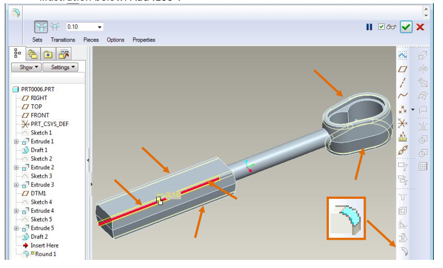443x268 pixels.
Task: Open the Show dropdown menu
Action: pyautogui.click(x=29, y=68)
